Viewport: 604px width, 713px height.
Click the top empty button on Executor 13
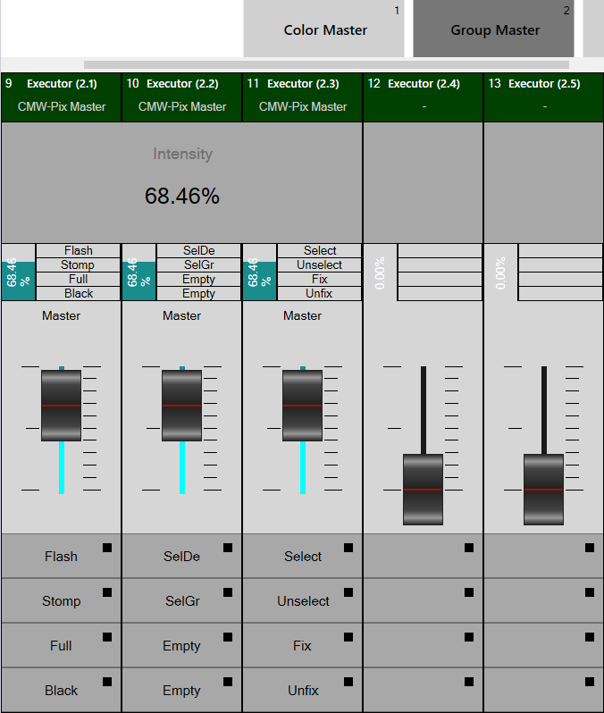pos(543,556)
